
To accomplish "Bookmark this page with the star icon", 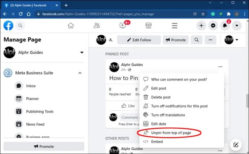I will click(203, 14).
